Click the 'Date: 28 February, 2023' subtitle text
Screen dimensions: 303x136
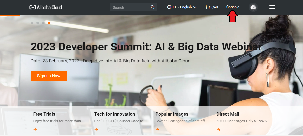(x=111, y=61)
